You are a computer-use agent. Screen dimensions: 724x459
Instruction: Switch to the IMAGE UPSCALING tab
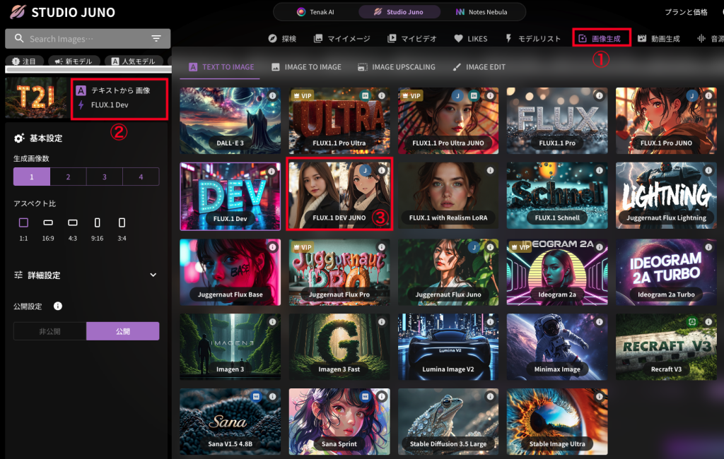(x=396, y=67)
